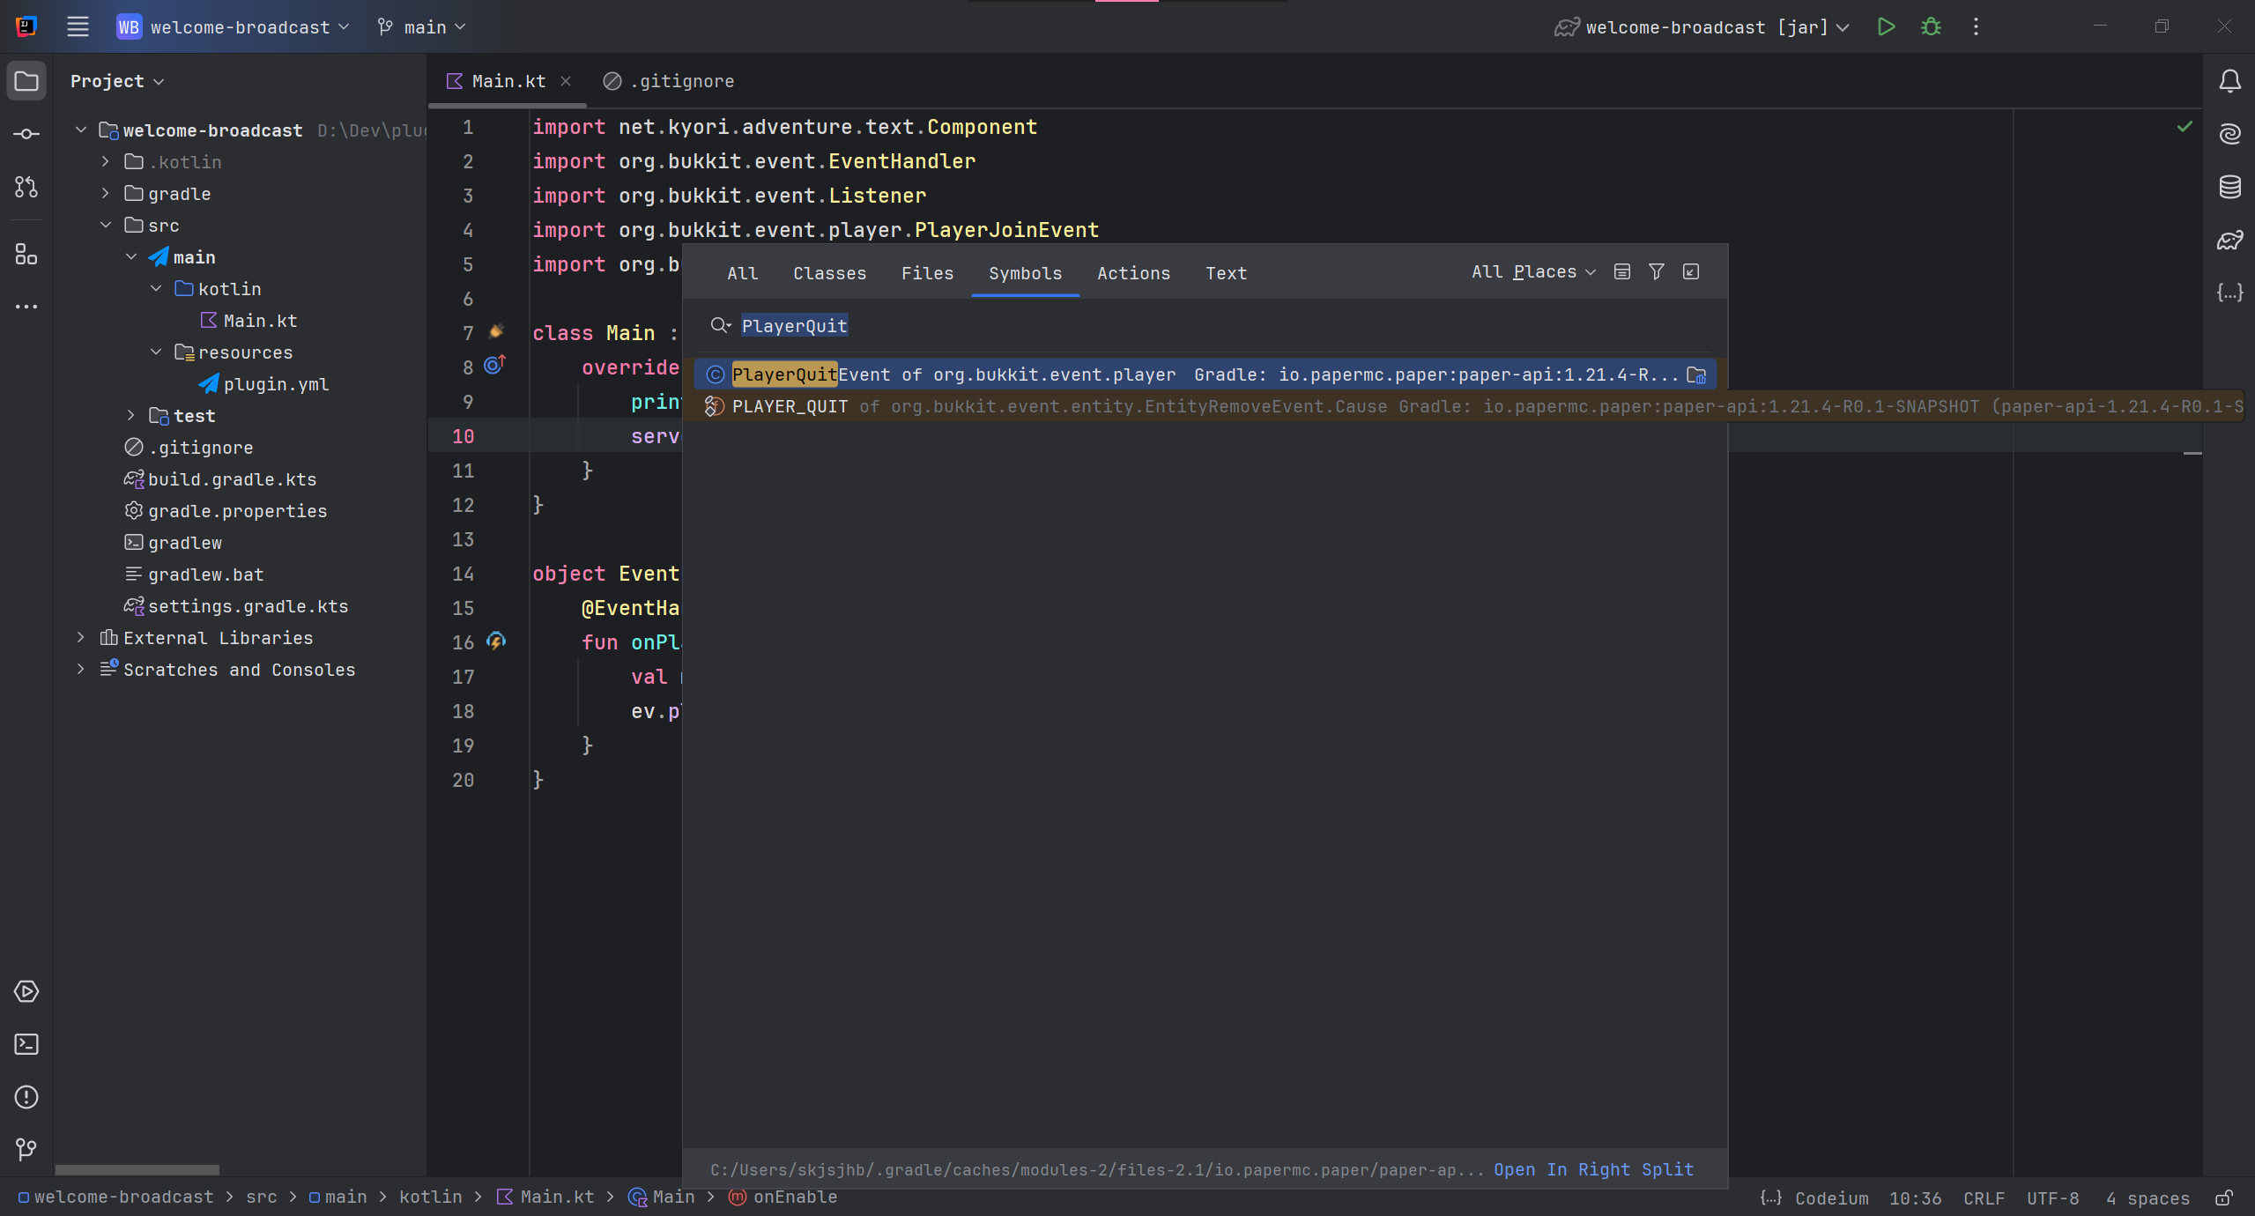Switch to the Classes search tab
The height and width of the screenshot is (1216, 2255).
[829, 273]
